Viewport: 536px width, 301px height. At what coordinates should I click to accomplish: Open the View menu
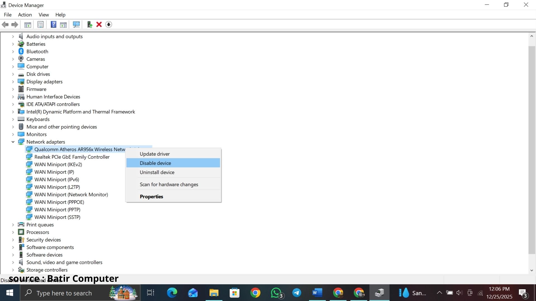click(x=44, y=15)
